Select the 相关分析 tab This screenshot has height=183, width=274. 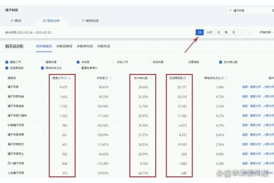51,21
